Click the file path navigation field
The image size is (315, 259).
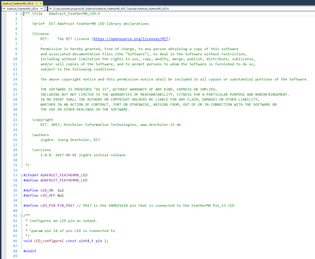[x=181, y=9]
